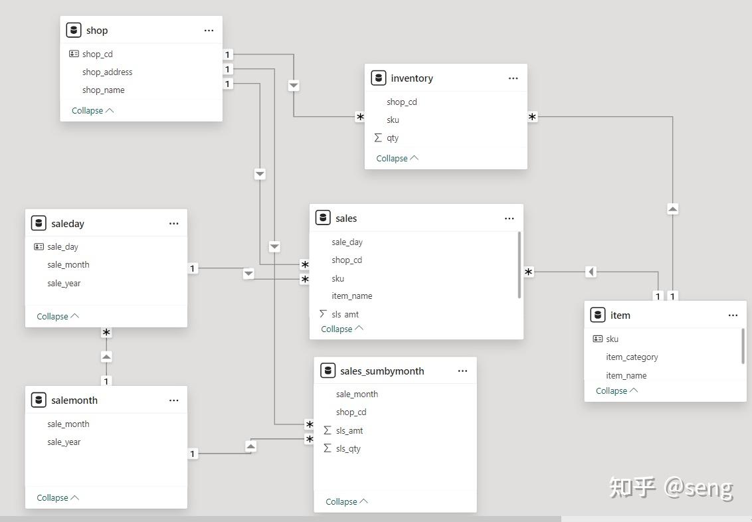
Task: Open the options menu on the salemonth table
Action: 173,400
